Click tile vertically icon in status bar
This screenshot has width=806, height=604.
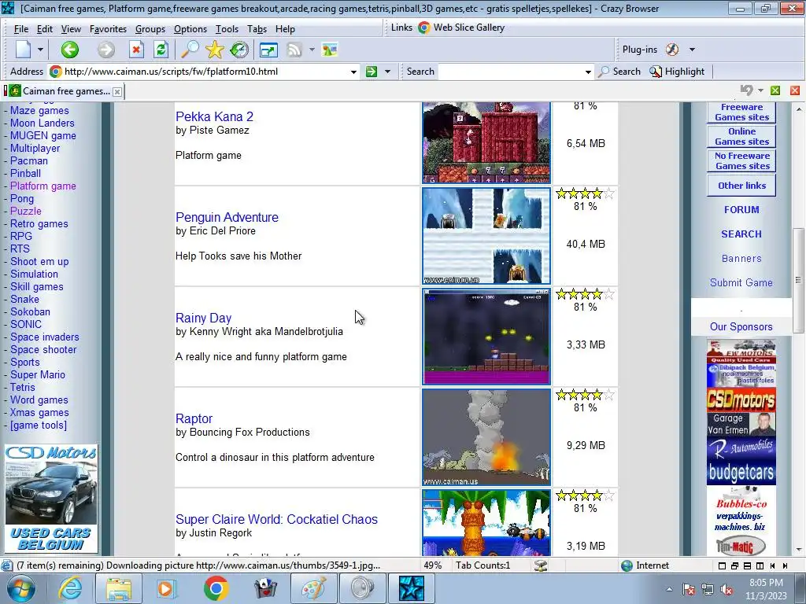760,566
